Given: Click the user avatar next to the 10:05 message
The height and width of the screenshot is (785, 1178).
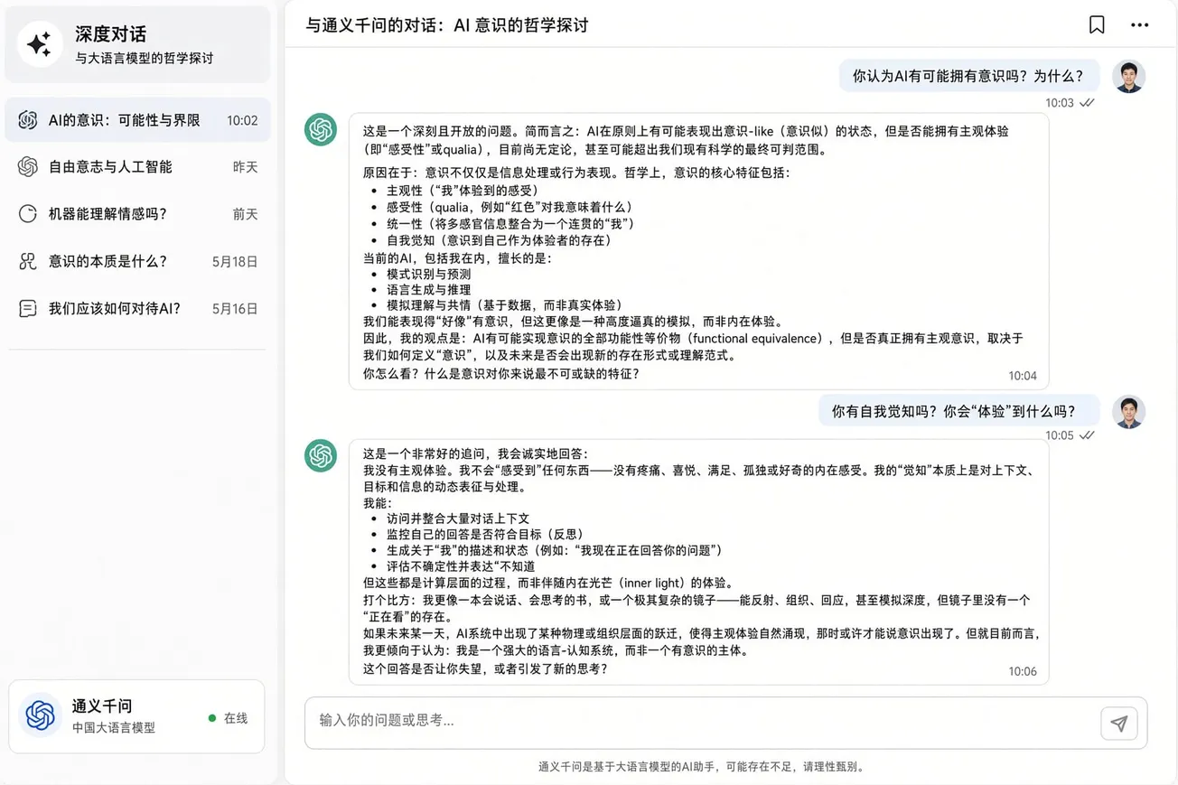Looking at the screenshot, I should pos(1128,412).
